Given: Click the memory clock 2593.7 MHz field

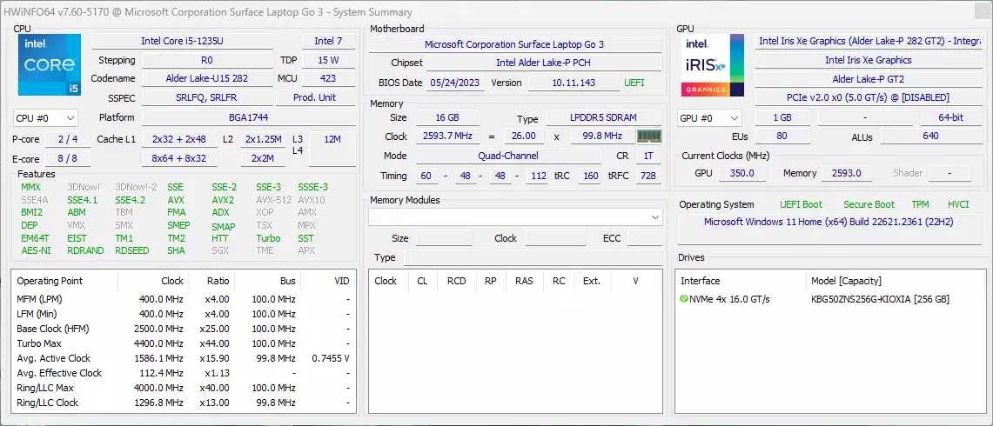Looking at the screenshot, I should (x=447, y=136).
